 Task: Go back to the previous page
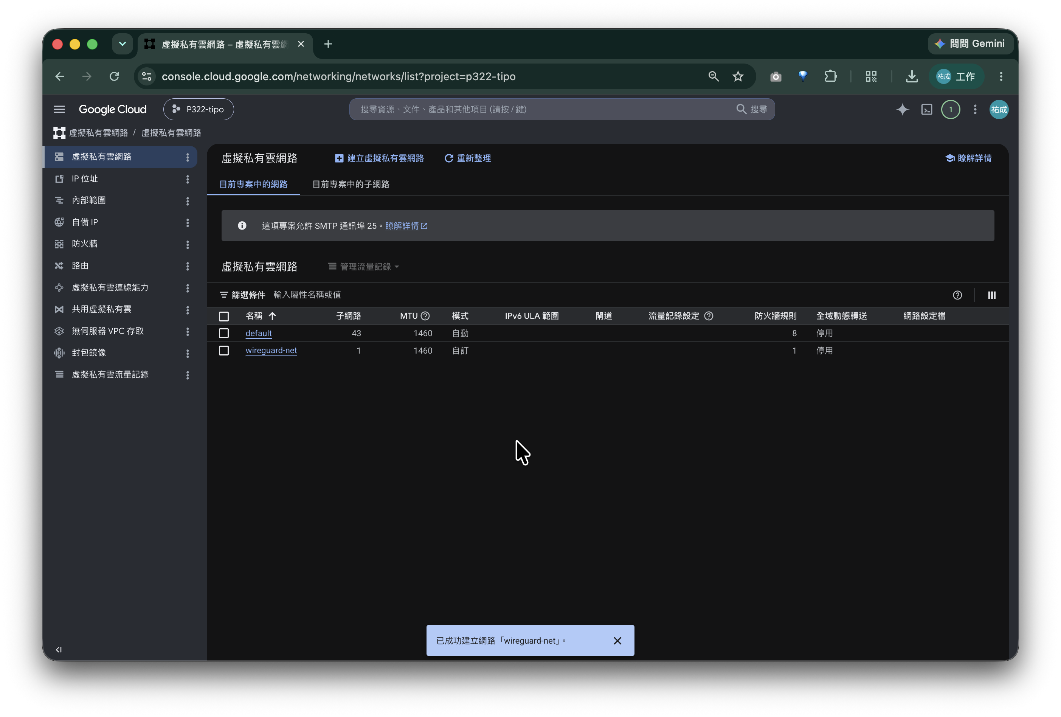pyautogui.click(x=60, y=76)
